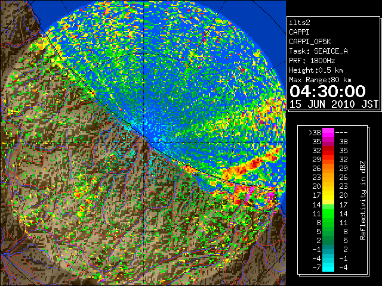Screen dimensions: 382x286
Task: Click the vertical 'Reflectivity in dBZ' label
Action: [x=363, y=200]
